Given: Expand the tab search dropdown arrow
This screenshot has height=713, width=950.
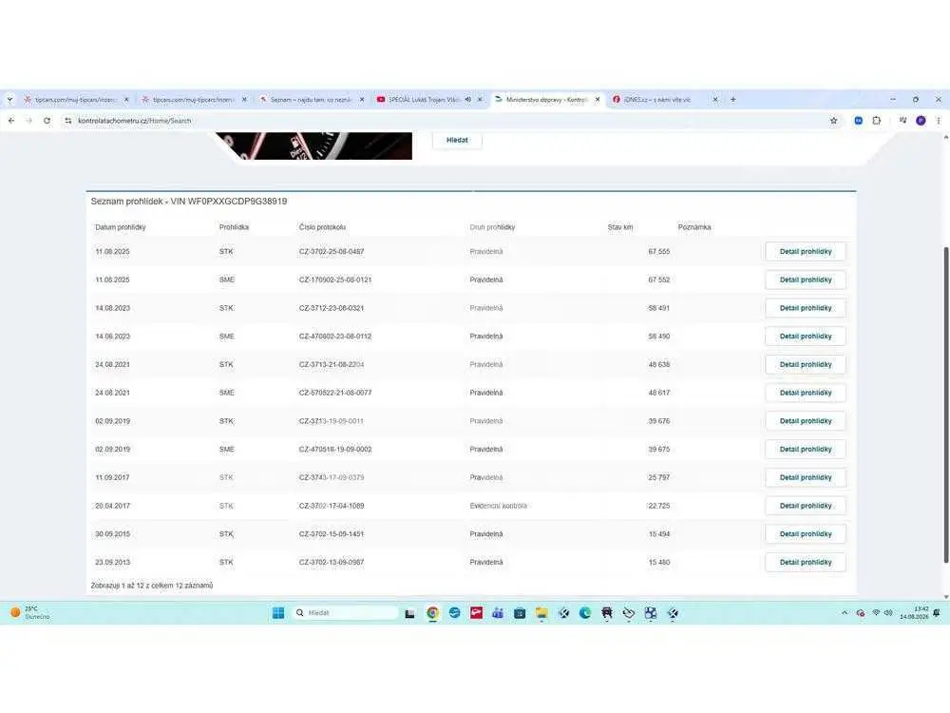Looking at the screenshot, I should coord(9,100).
